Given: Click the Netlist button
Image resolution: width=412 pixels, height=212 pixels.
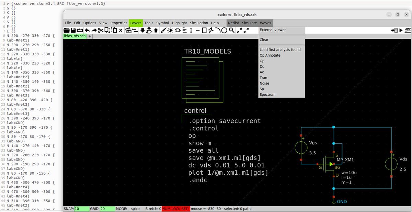Looking at the screenshot, I should click(x=234, y=23).
